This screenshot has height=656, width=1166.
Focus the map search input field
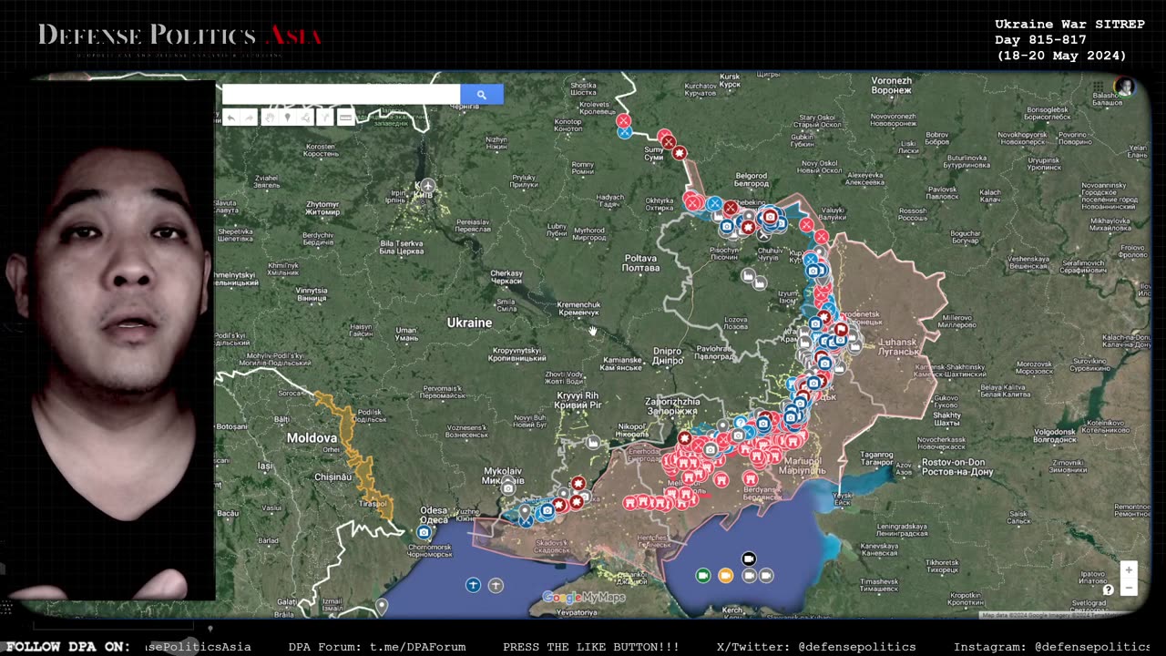coord(341,94)
